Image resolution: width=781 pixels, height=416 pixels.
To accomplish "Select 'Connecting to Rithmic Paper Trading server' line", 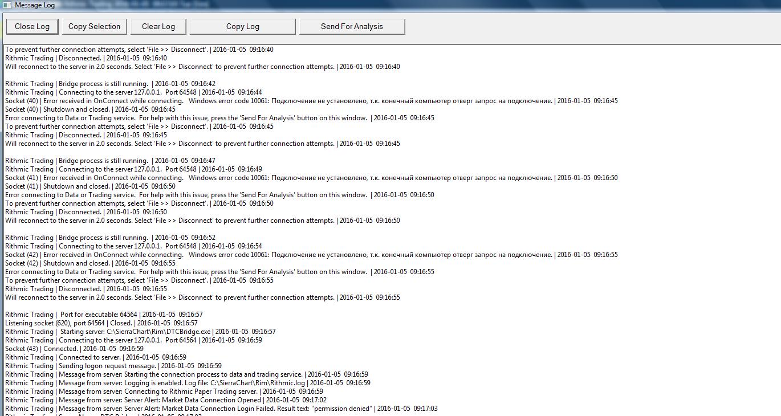I will point(164,391).
